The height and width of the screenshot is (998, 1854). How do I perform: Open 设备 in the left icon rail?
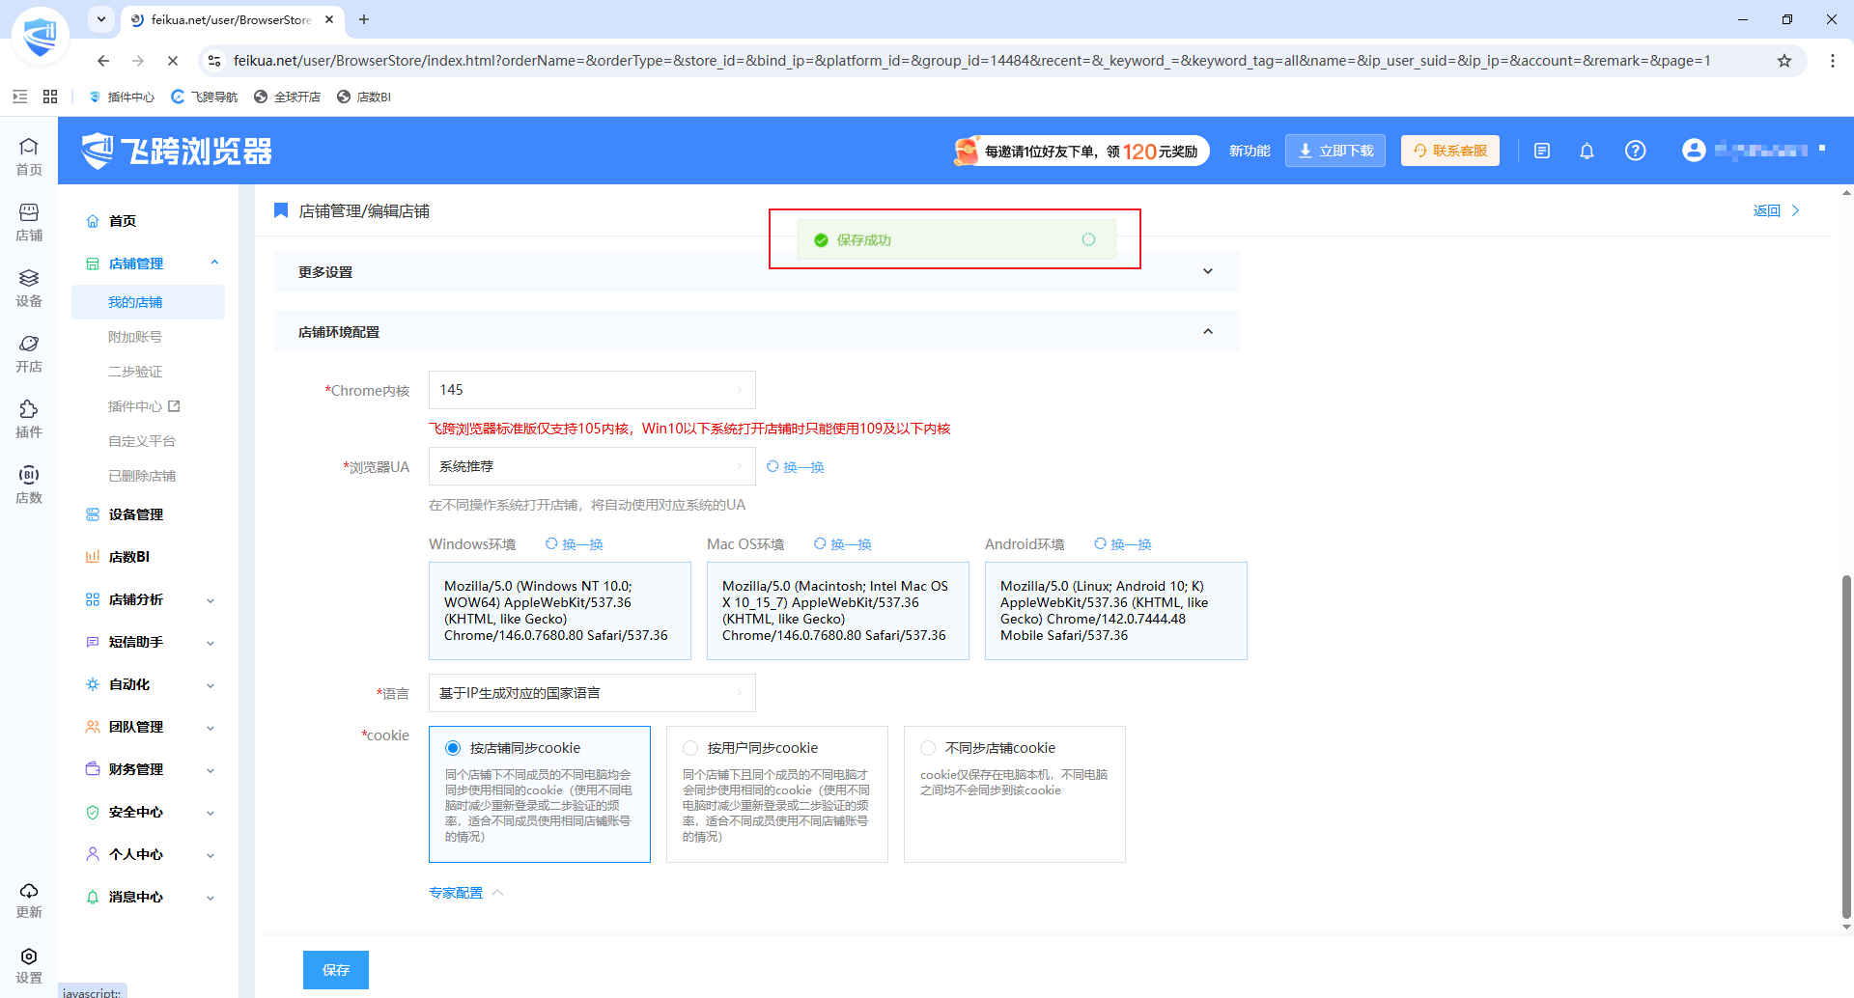click(x=29, y=289)
